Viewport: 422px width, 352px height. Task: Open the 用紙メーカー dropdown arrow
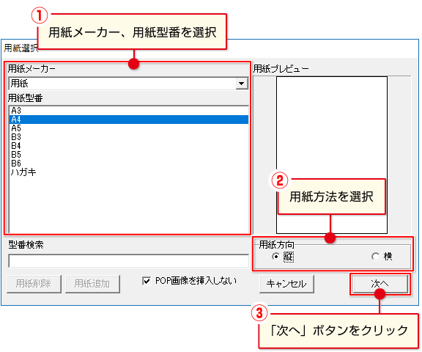pos(242,84)
